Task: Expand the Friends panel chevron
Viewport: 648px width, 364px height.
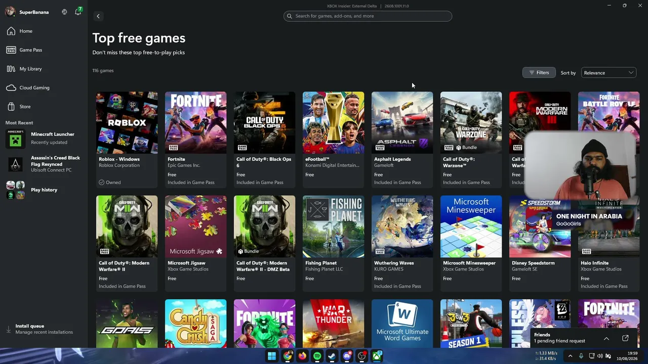Action: [606, 338]
